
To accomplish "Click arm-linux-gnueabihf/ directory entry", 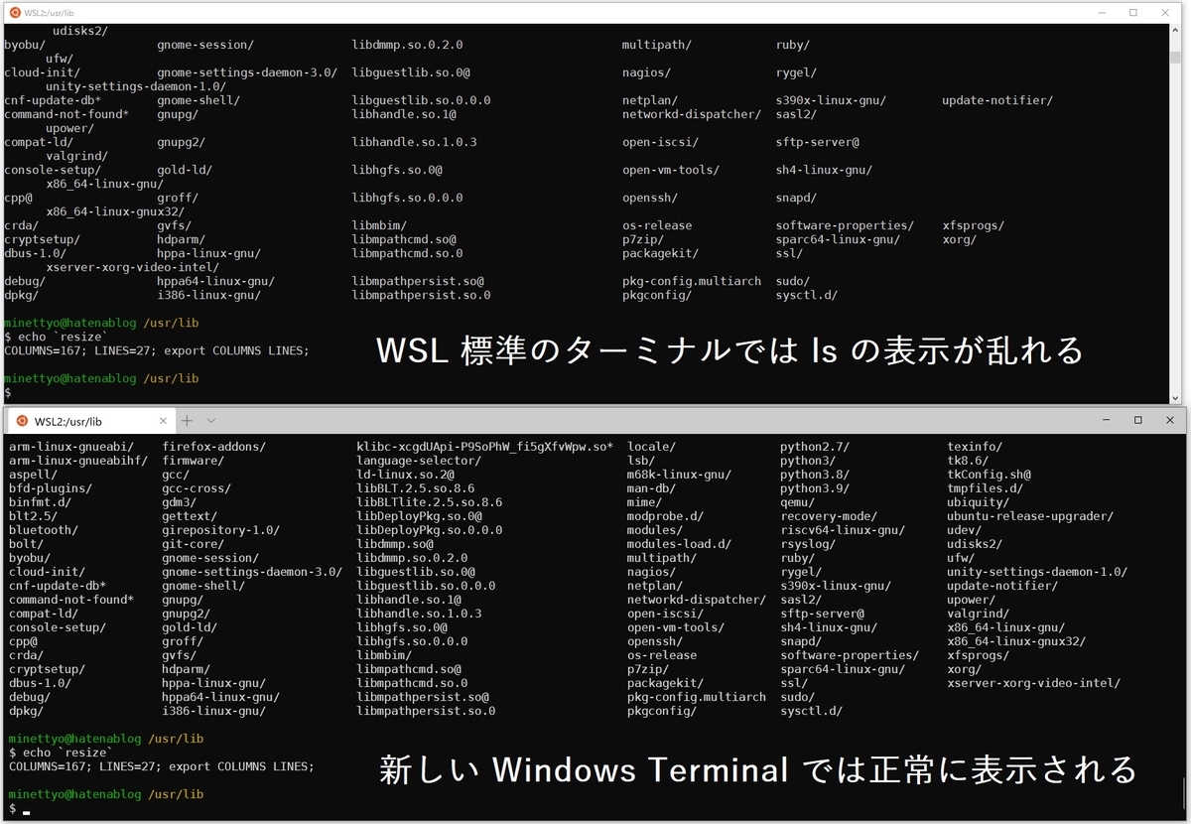I will click(78, 461).
